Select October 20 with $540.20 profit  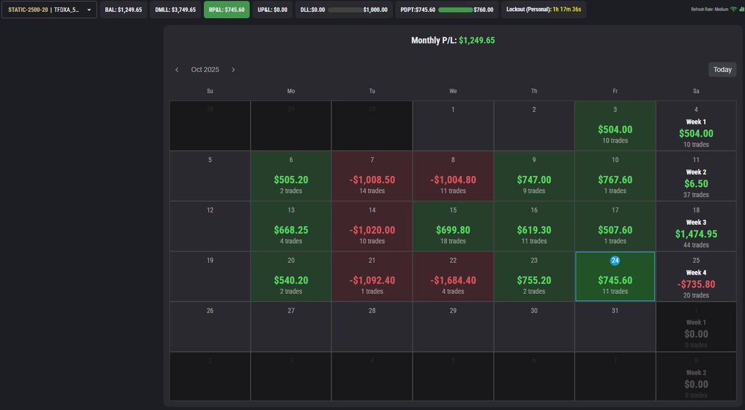tap(291, 276)
